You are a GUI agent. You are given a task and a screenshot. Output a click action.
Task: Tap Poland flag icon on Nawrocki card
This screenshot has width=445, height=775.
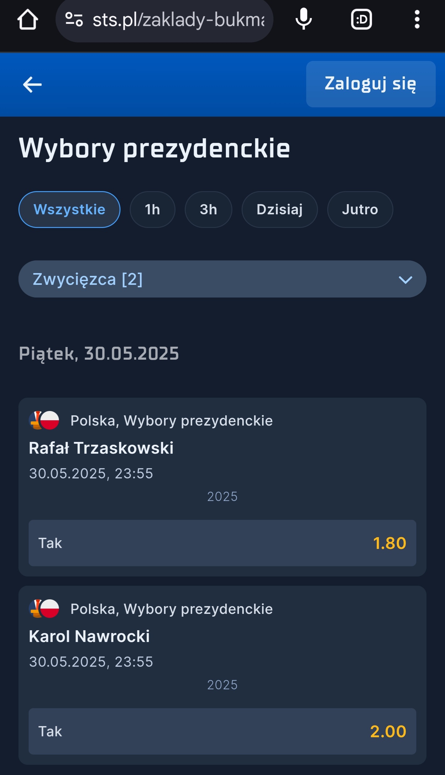coord(49,609)
